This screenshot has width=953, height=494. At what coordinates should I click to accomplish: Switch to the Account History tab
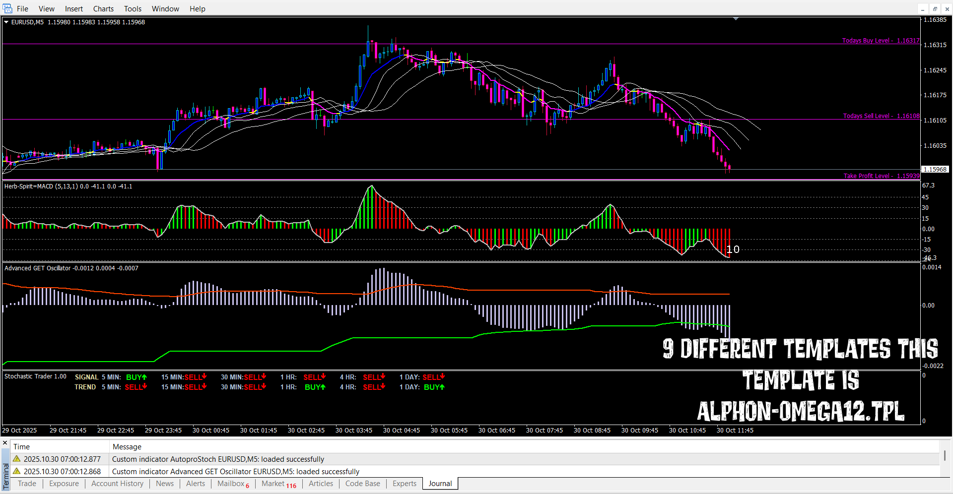coord(117,484)
